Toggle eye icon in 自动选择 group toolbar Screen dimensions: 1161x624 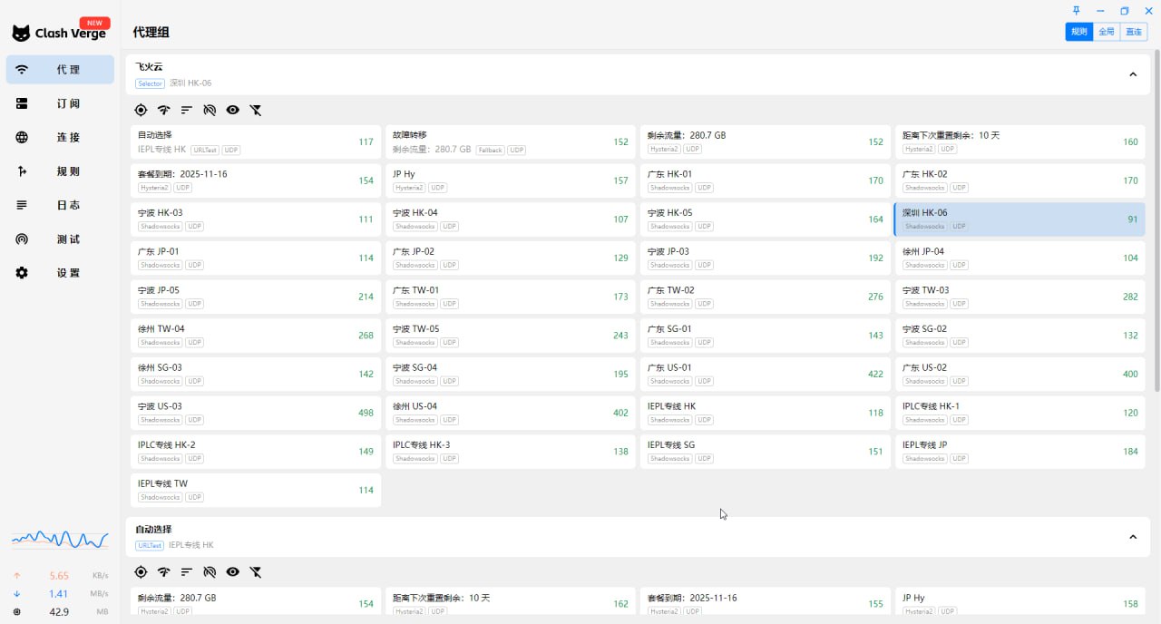(x=233, y=572)
